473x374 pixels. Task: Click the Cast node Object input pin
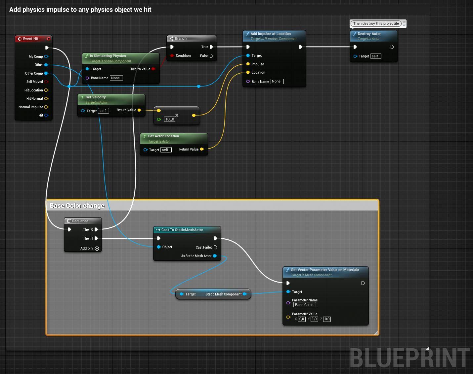(159, 247)
